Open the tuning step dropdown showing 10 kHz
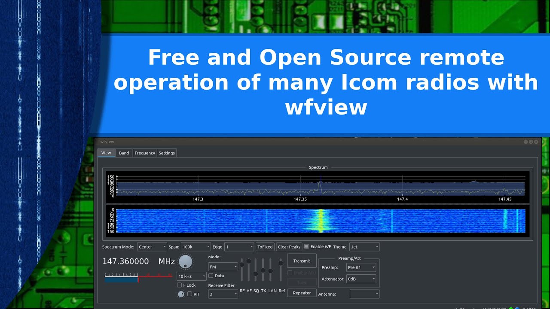The height and width of the screenshot is (309, 550). (192, 276)
